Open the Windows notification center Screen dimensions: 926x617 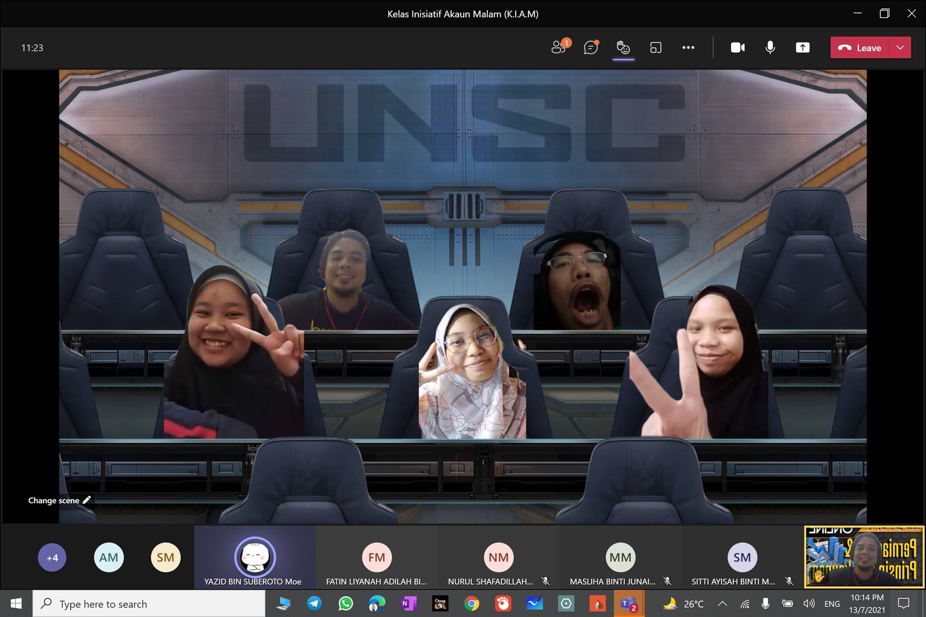click(903, 604)
